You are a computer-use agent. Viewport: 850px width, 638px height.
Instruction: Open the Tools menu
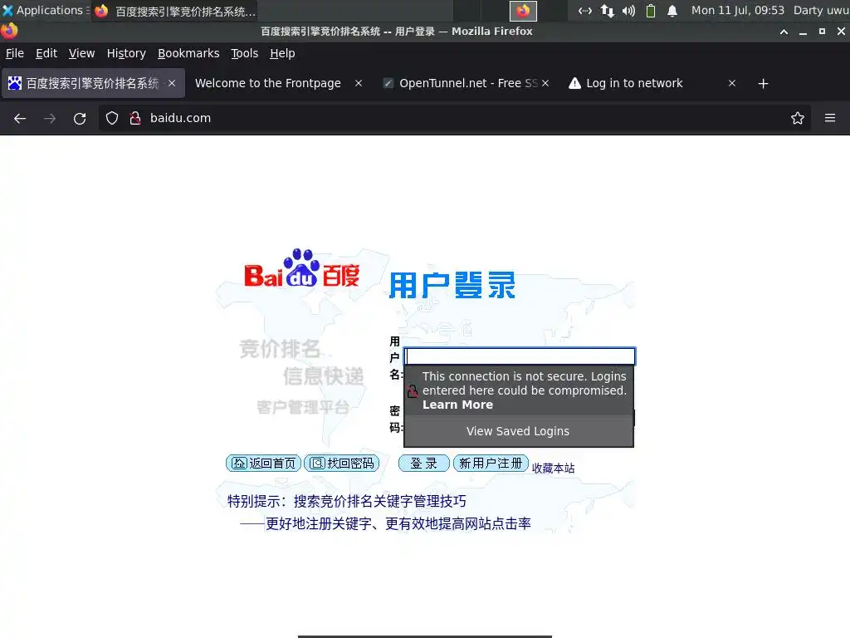coord(245,53)
